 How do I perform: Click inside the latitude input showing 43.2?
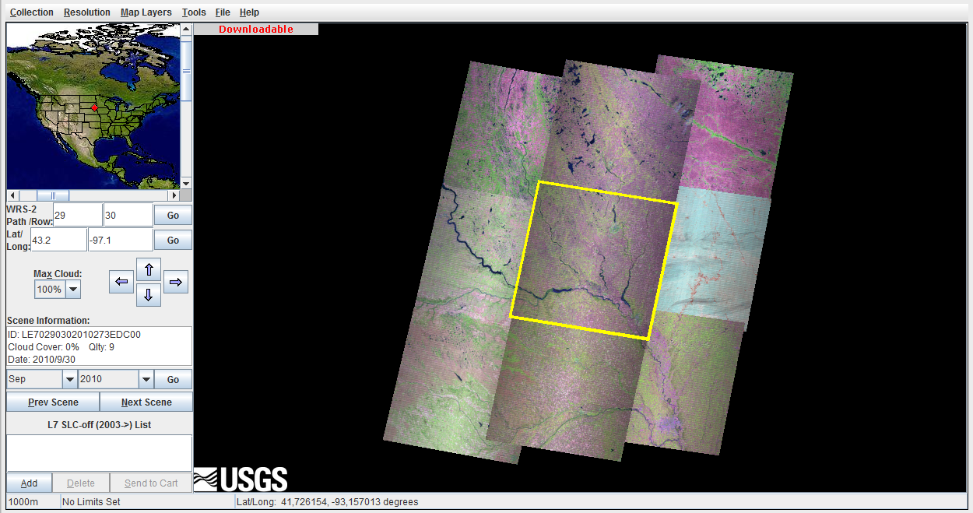[58, 240]
